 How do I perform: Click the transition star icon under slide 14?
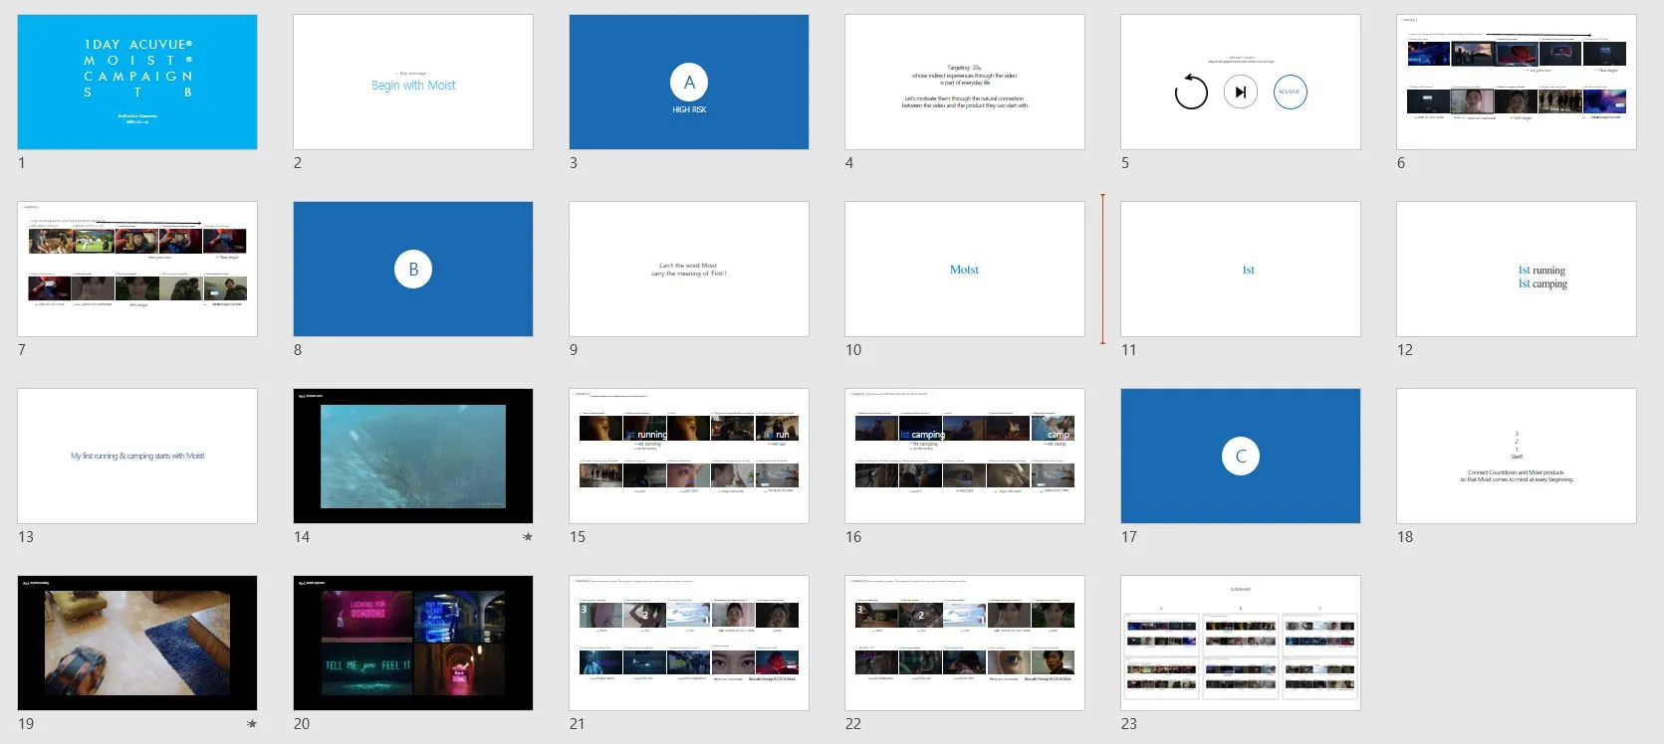click(x=527, y=537)
